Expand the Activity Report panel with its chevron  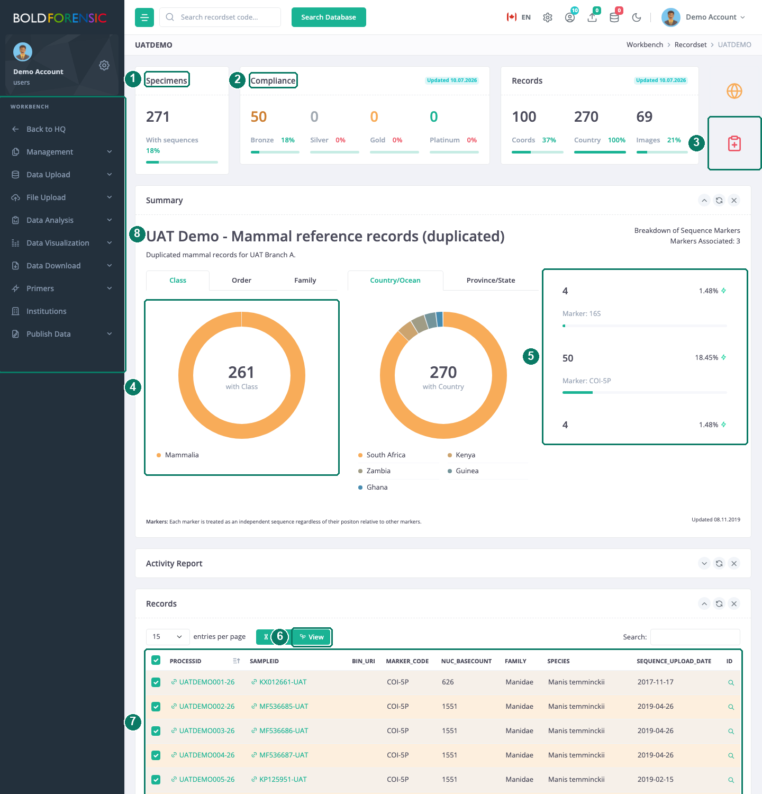coord(704,563)
